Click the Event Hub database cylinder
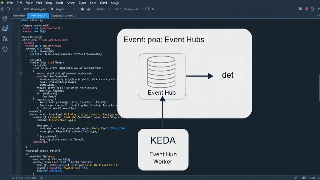The image size is (320, 180). (x=161, y=72)
